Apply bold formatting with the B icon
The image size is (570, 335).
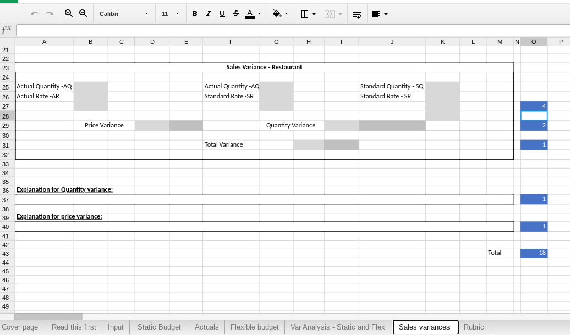pyautogui.click(x=194, y=13)
